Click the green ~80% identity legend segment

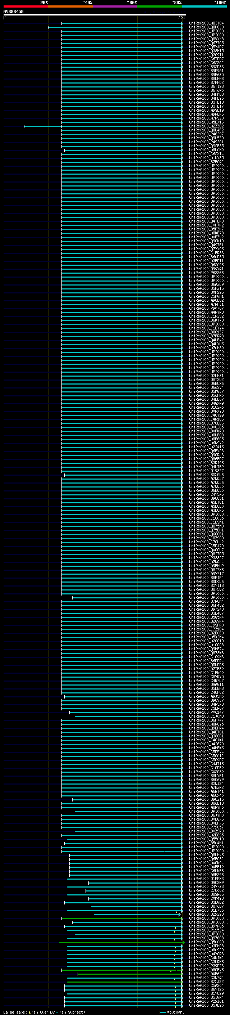[x=160, y=6]
